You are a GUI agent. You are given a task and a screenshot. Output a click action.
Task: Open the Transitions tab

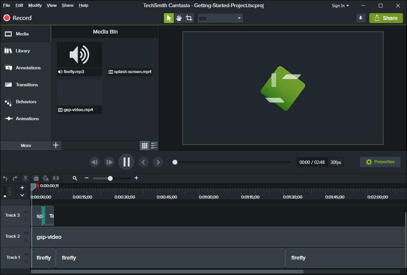pyautogui.click(x=26, y=85)
